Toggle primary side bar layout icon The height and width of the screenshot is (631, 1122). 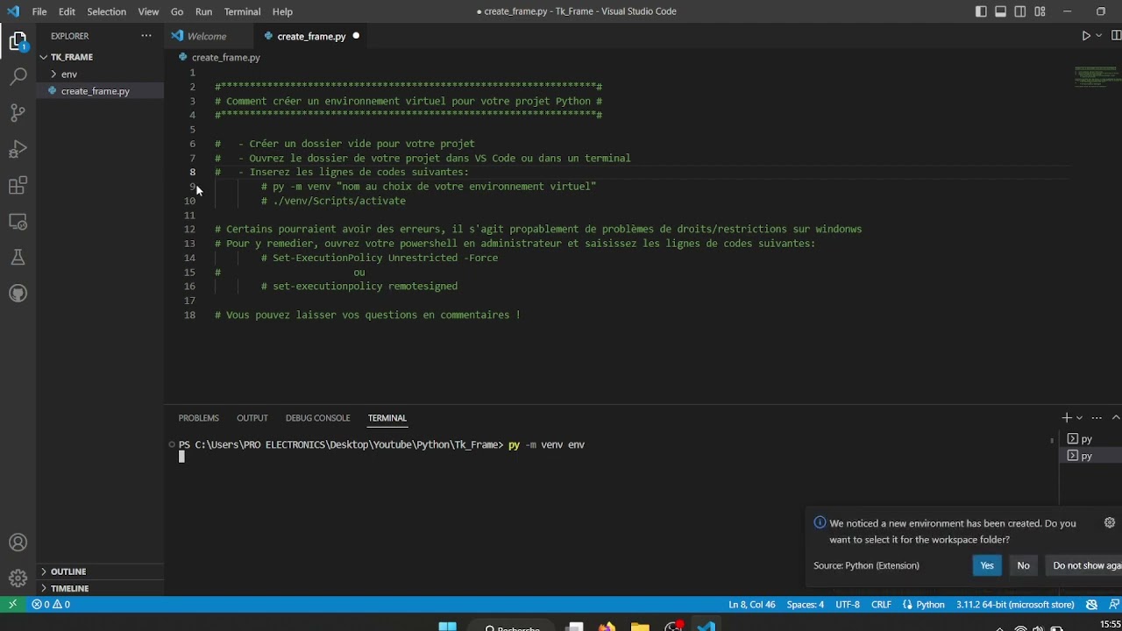(981, 11)
